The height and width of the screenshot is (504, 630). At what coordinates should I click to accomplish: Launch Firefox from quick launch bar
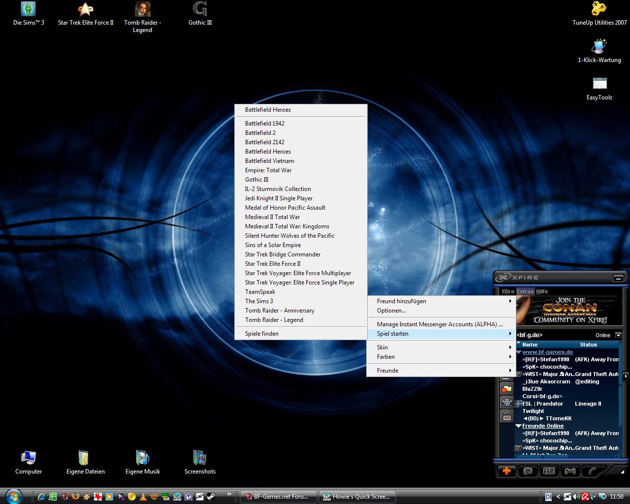(x=75, y=497)
